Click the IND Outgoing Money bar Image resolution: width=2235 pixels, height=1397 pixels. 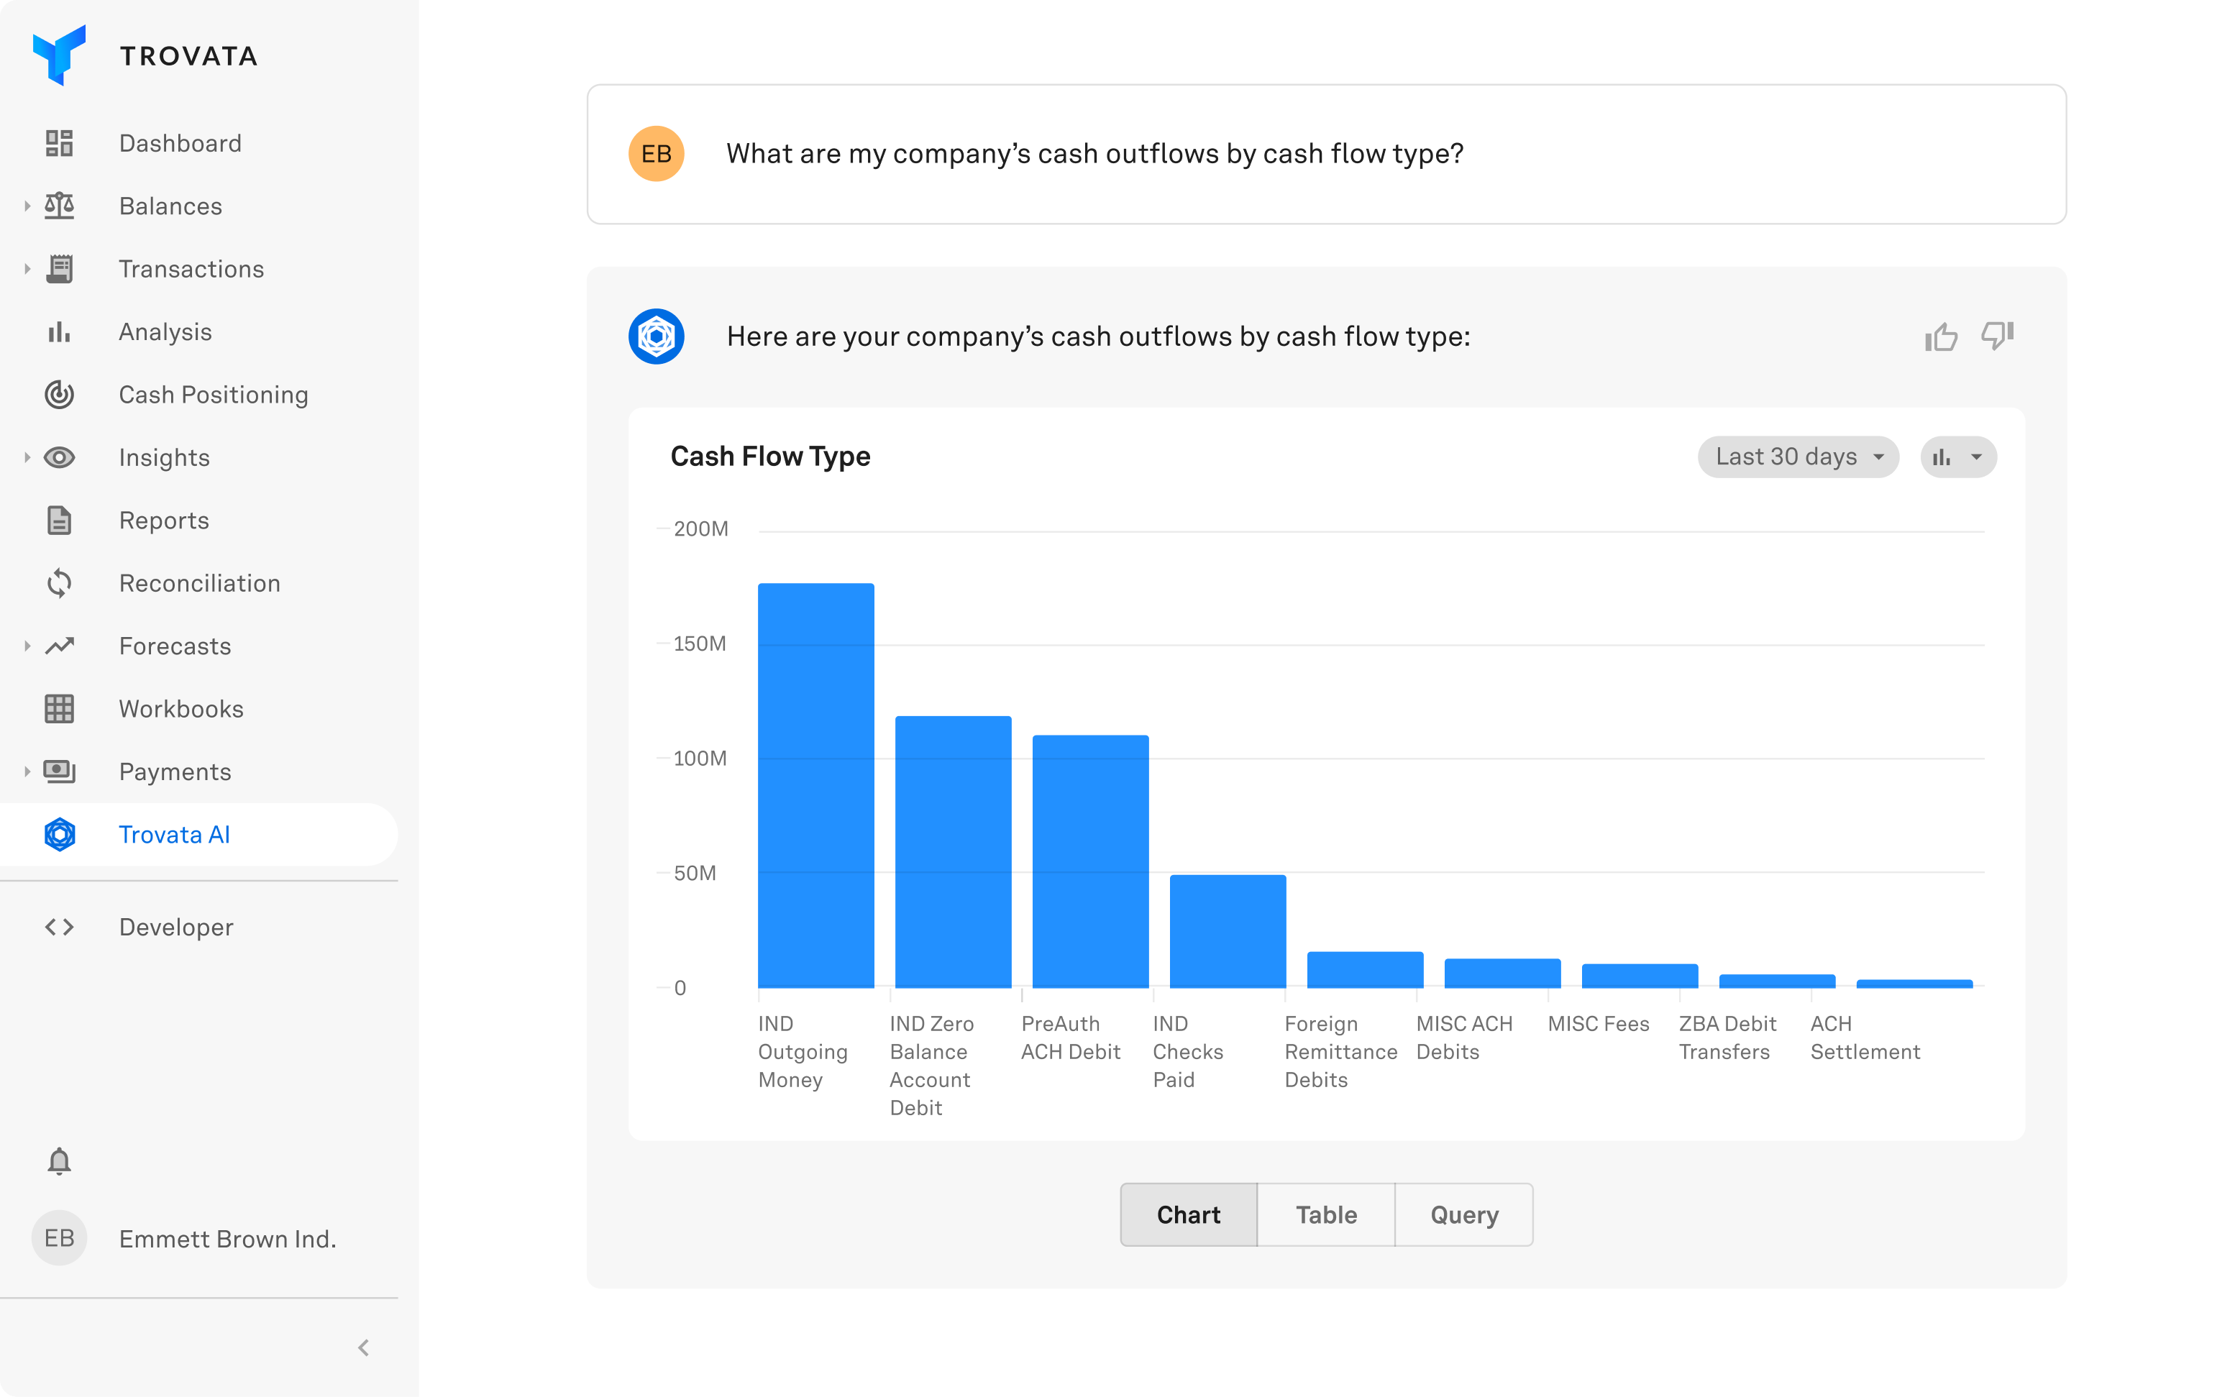(816, 785)
